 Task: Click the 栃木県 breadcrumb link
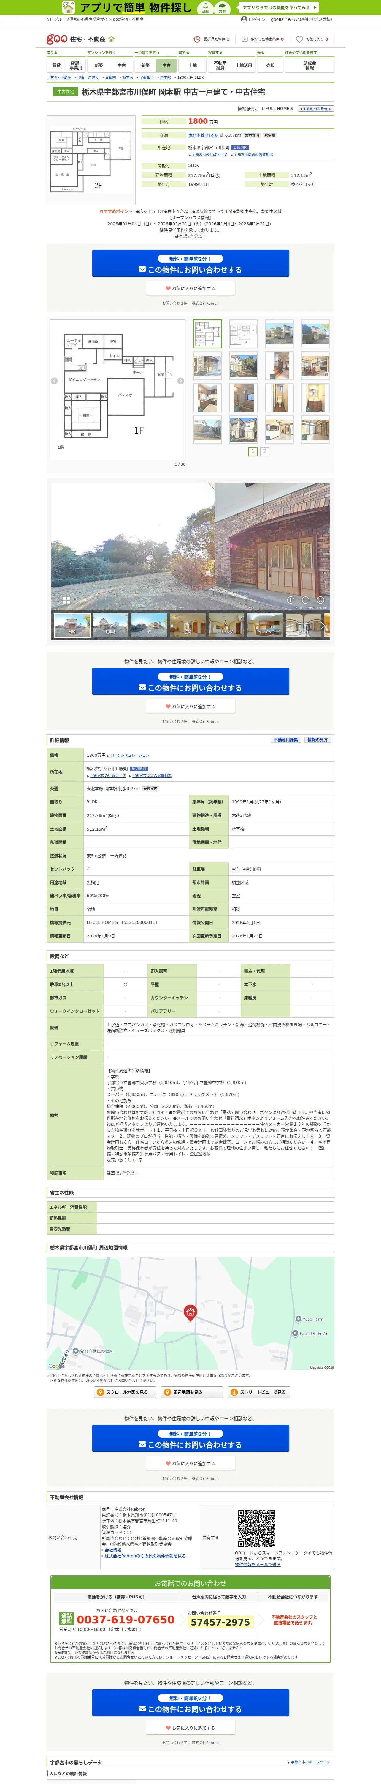127,78
